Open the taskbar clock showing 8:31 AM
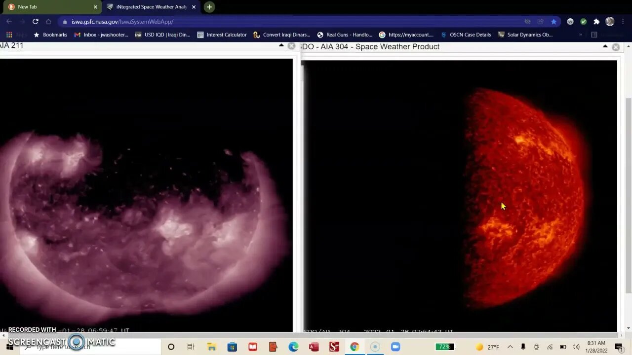 pos(596,347)
